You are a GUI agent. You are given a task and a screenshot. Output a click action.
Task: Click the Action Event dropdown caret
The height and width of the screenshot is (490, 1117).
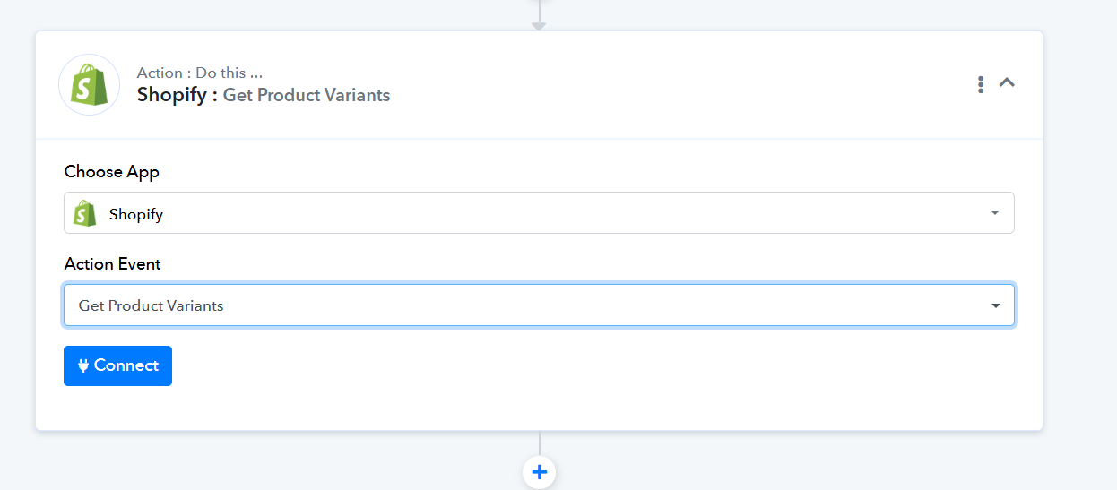click(x=995, y=305)
